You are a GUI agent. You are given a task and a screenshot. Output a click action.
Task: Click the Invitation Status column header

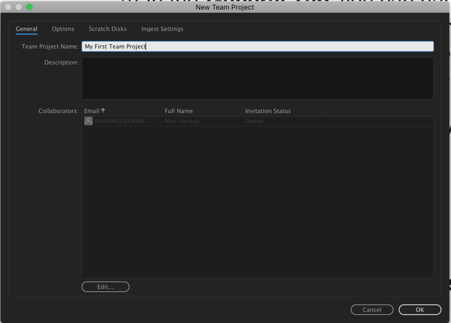click(x=267, y=111)
